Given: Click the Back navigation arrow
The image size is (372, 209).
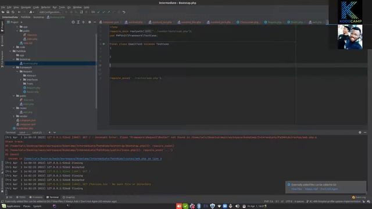Looking at the screenshot, I should [x=19, y=12].
